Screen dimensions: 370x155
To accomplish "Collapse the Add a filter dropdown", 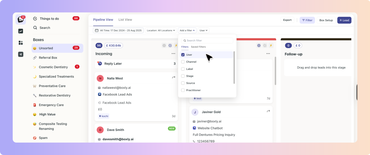I will 187,31.
